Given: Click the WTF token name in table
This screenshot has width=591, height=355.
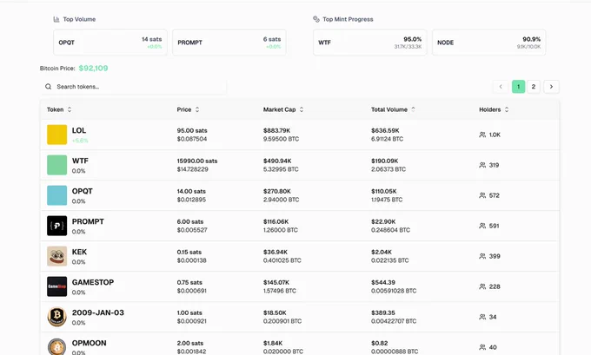Looking at the screenshot, I should (x=80, y=161).
